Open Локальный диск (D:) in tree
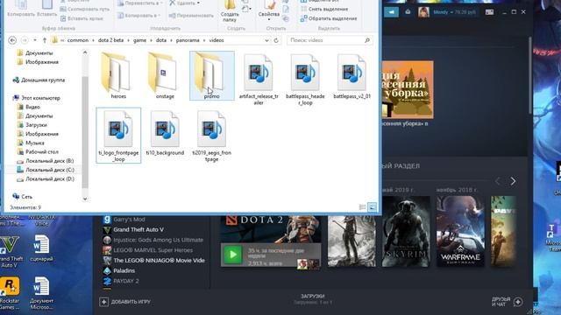This screenshot has height=315, width=561. [46, 178]
